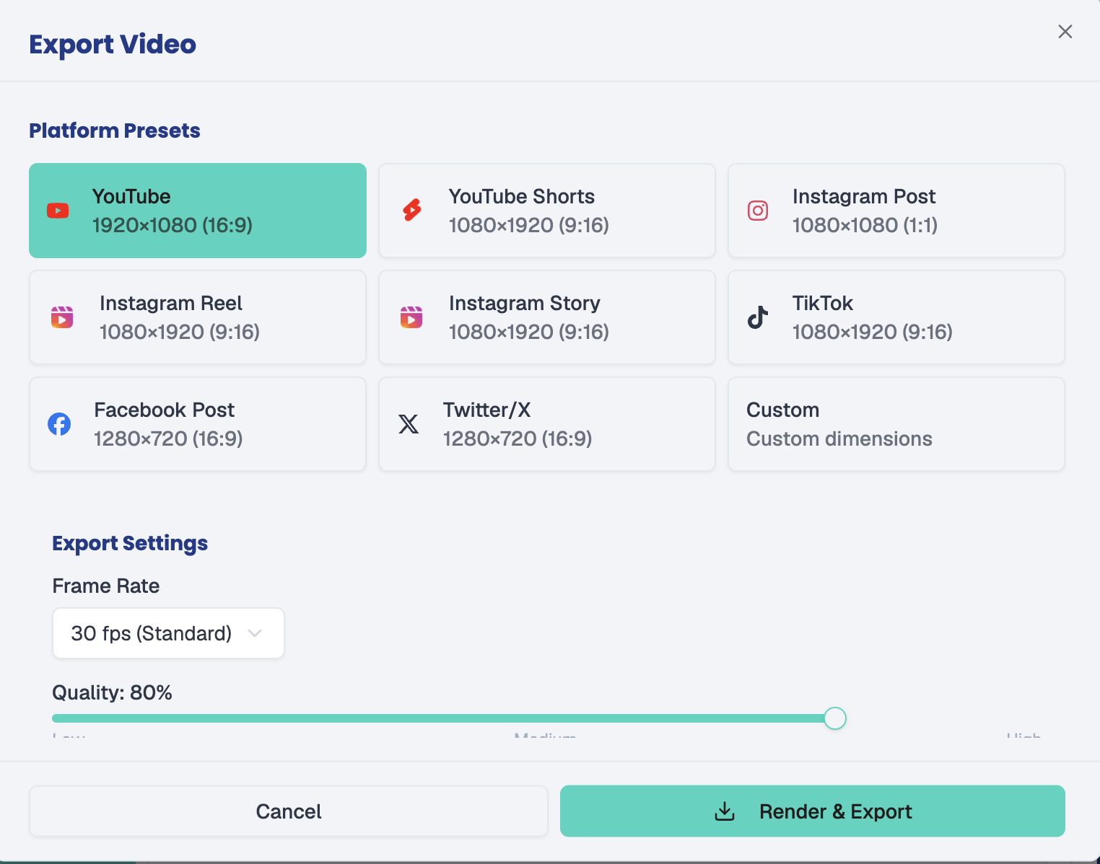The width and height of the screenshot is (1100, 864).
Task: Click the Cancel button
Action: click(x=289, y=811)
